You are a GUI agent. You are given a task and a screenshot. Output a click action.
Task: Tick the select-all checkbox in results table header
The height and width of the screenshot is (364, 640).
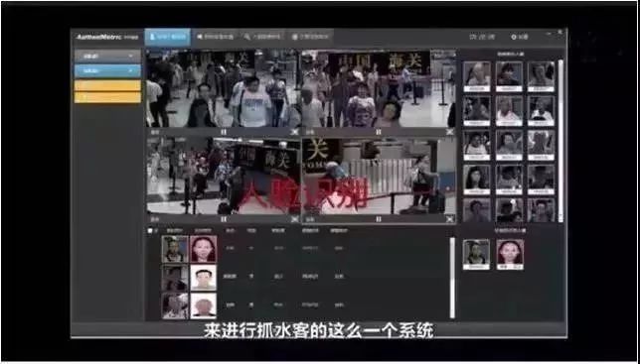pos(150,231)
